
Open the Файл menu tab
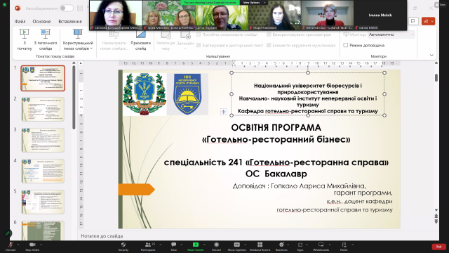pos(20,22)
